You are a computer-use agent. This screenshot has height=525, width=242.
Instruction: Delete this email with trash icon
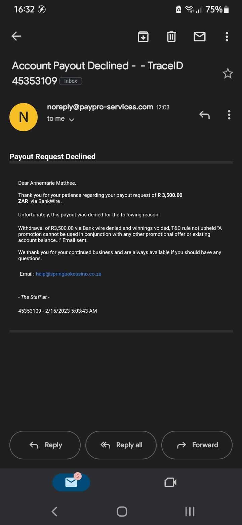pos(171,36)
